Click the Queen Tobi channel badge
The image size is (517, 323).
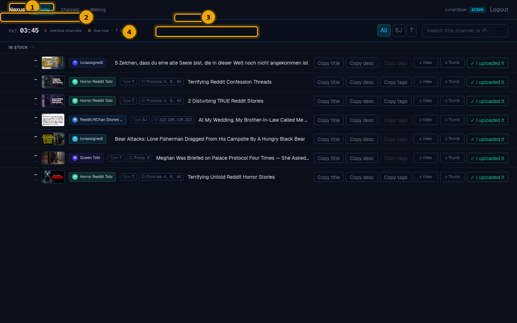click(x=86, y=158)
